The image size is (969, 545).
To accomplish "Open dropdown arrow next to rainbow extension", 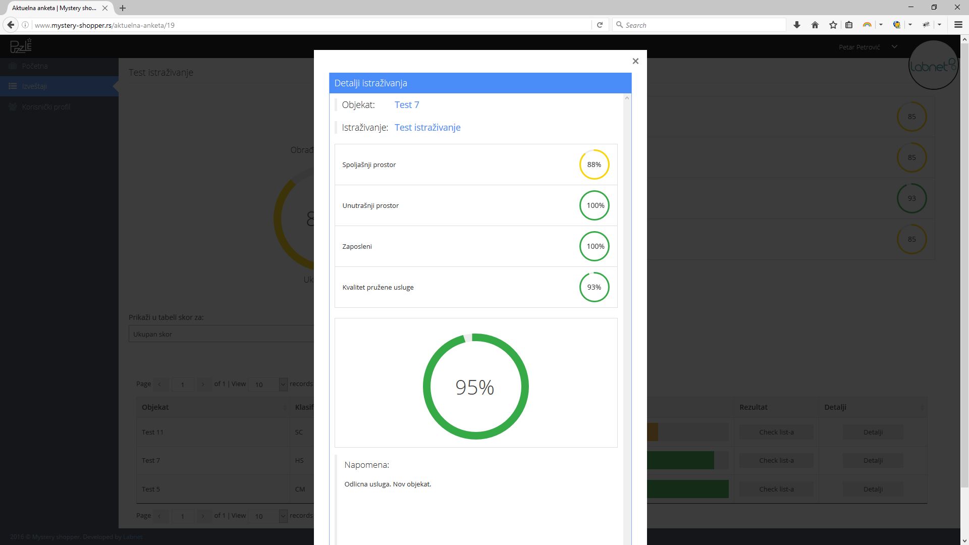I will (x=881, y=25).
